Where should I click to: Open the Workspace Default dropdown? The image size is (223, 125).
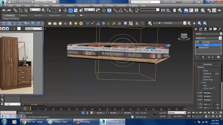(46, 2)
